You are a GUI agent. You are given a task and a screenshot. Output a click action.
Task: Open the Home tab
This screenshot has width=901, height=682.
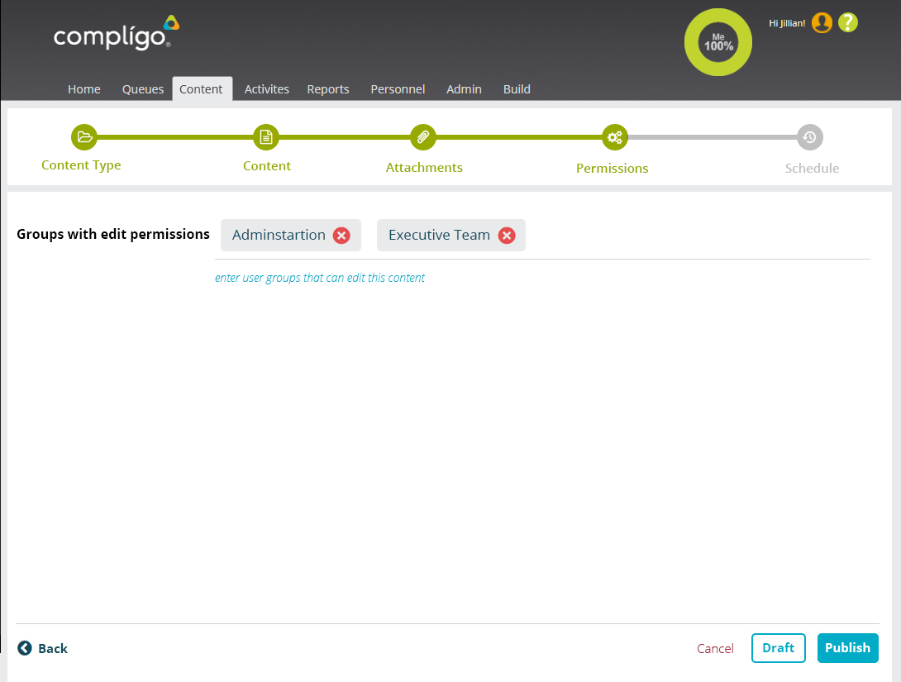coord(84,89)
